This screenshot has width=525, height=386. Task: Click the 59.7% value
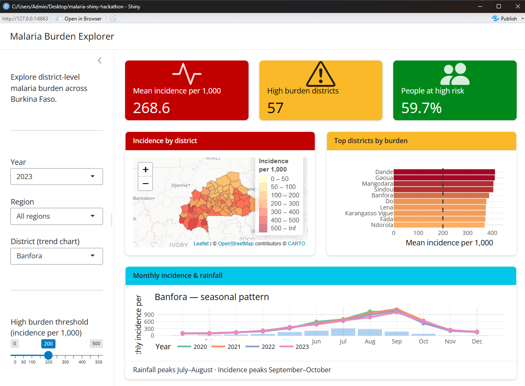coord(422,108)
